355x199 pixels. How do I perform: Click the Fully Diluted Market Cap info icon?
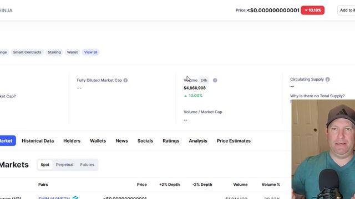[125, 80]
